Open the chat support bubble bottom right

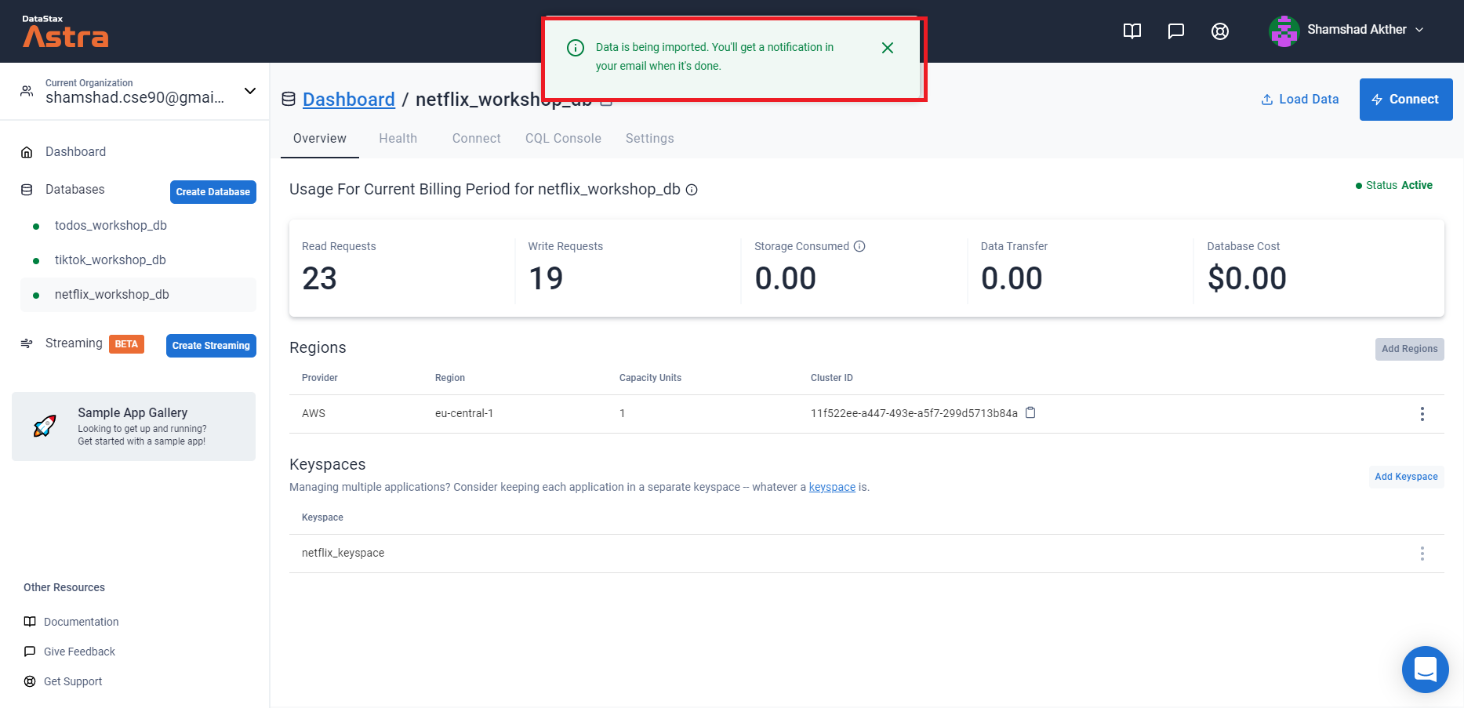[1425, 670]
